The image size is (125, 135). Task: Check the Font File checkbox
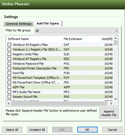point(9,73)
